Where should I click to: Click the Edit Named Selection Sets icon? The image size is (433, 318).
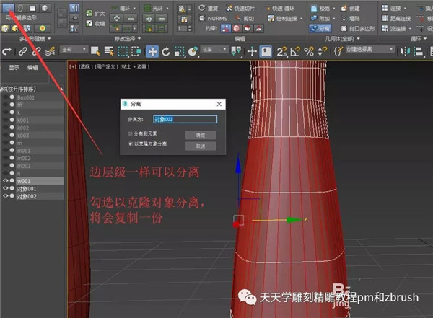tap(338, 51)
